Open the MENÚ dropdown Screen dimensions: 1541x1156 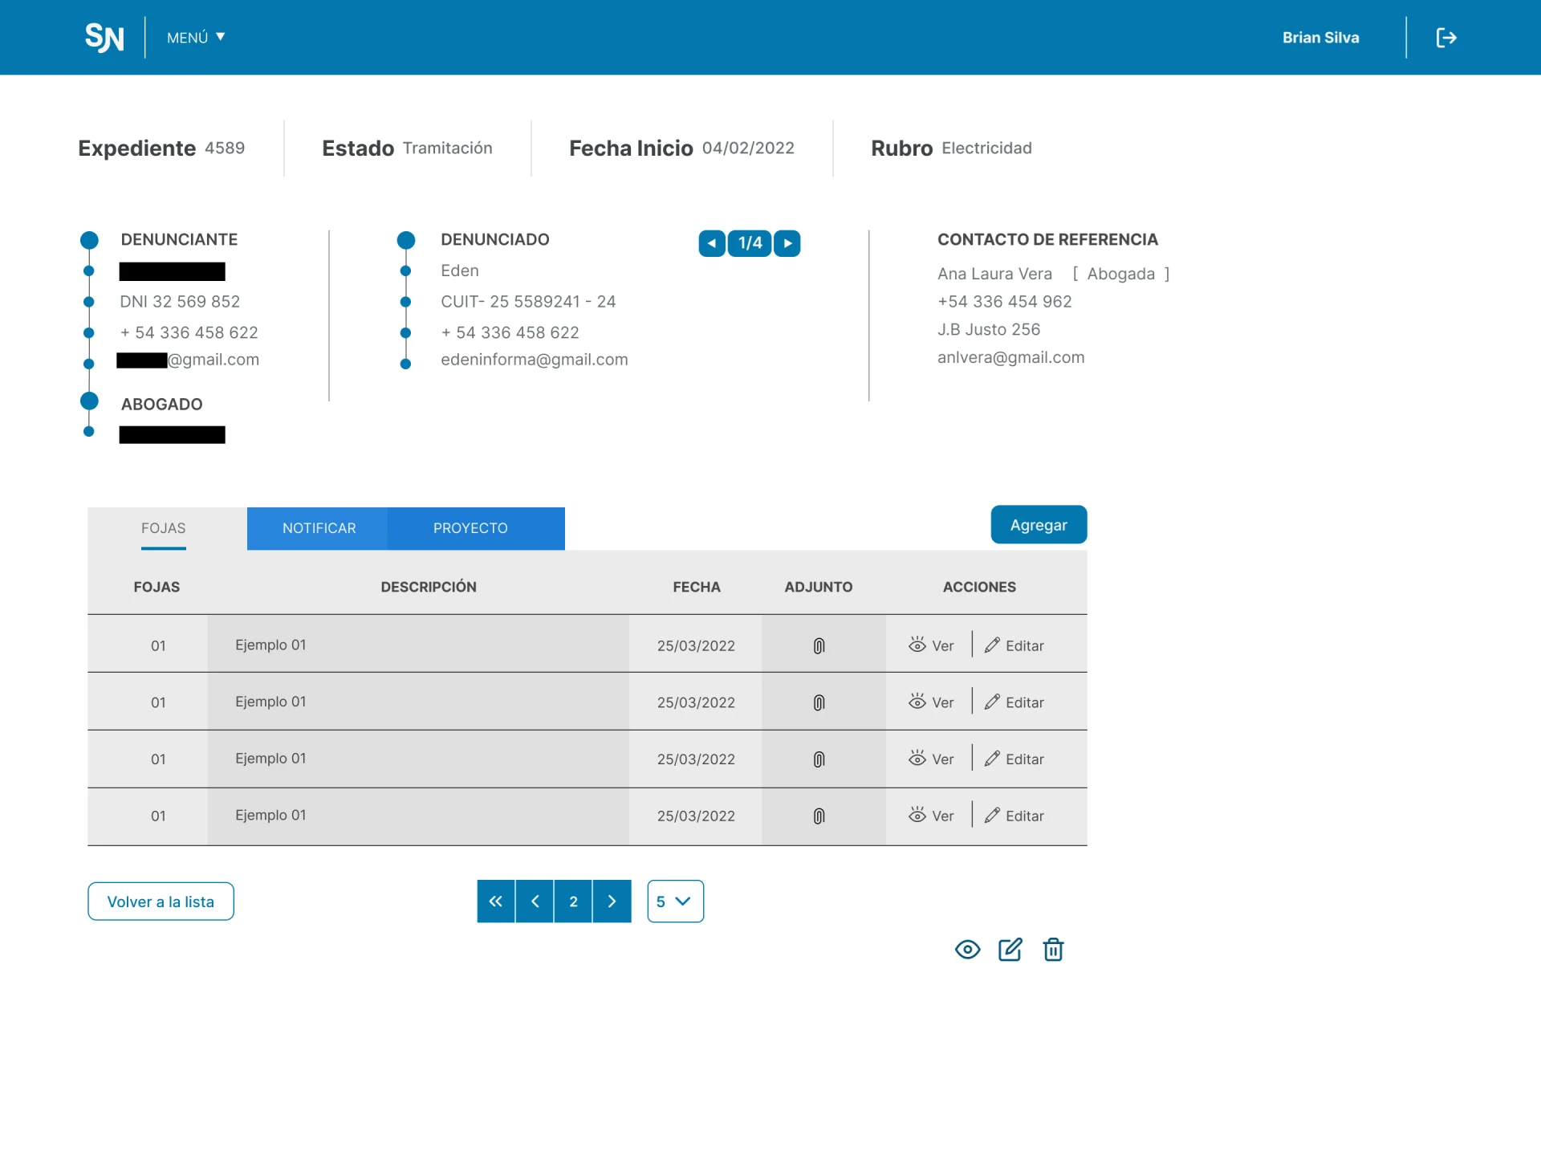point(196,38)
